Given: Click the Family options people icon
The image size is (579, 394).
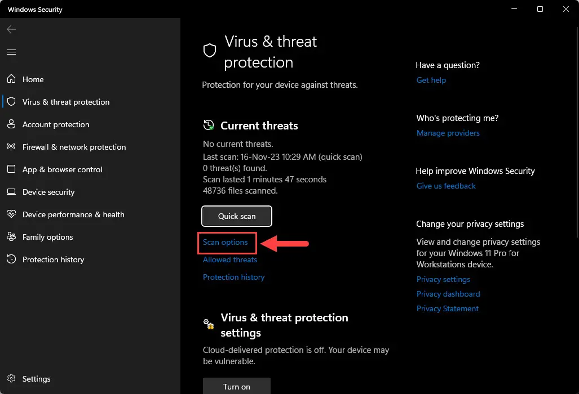Looking at the screenshot, I should tap(11, 236).
